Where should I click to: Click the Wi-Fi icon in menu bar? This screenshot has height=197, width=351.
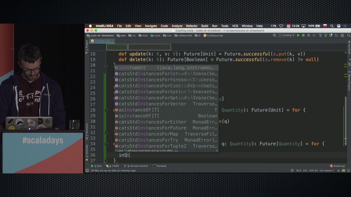tap(281, 26)
